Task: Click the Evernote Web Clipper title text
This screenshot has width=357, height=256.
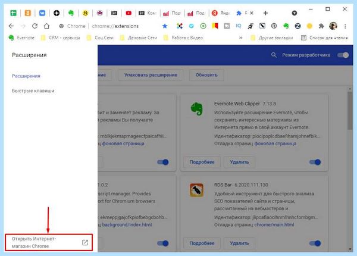Action: point(237,104)
